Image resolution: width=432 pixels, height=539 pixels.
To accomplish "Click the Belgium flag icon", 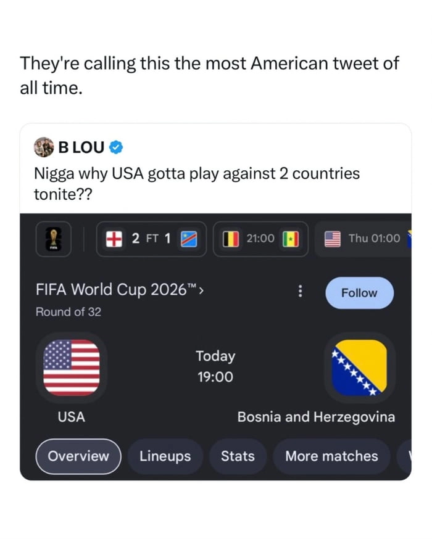I will (231, 239).
